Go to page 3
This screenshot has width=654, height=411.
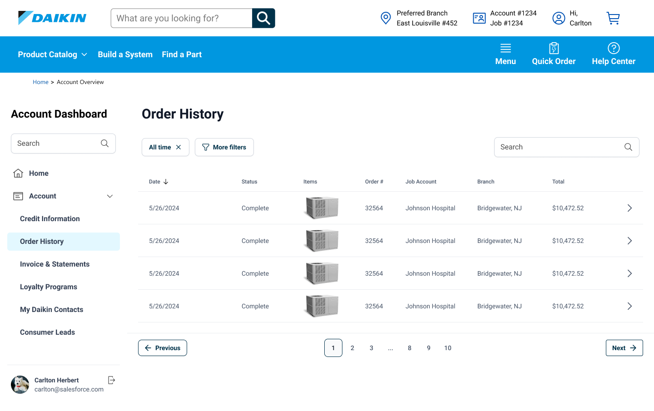coord(372,348)
